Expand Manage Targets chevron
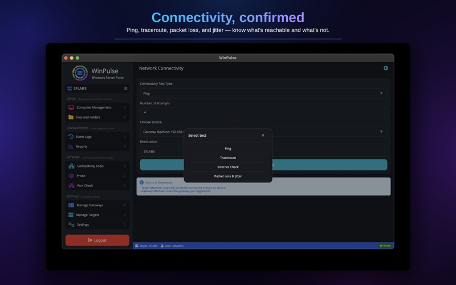This screenshot has width=456, height=285. point(125,215)
